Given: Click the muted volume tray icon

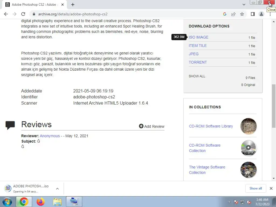Looking at the screenshot, I should [x=249, y=202].
